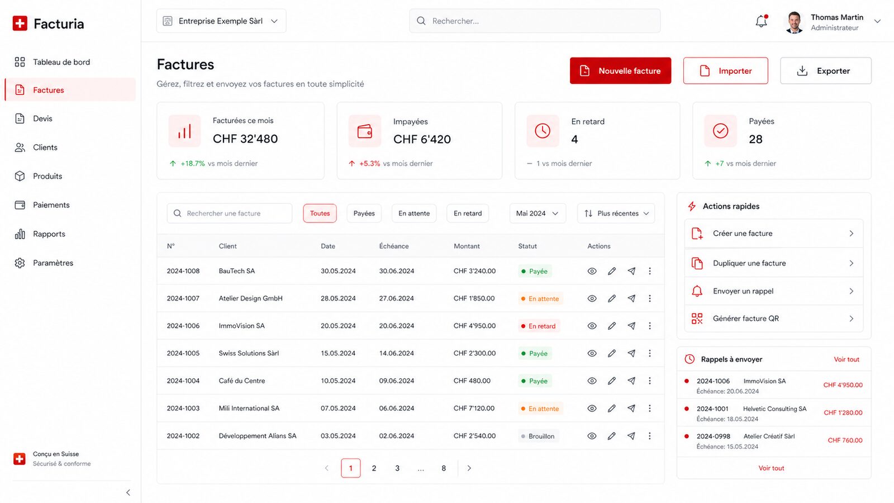The width and height of the screenshot is (894, 503).
Task: Go to the next page arrow
Action: pyautogui.click(x=469, y=468)
